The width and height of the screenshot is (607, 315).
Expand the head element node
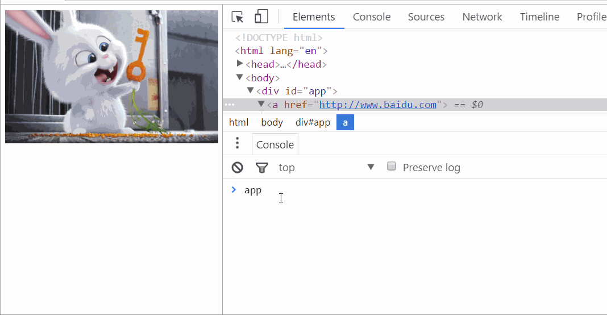click(x=240, y=64)
